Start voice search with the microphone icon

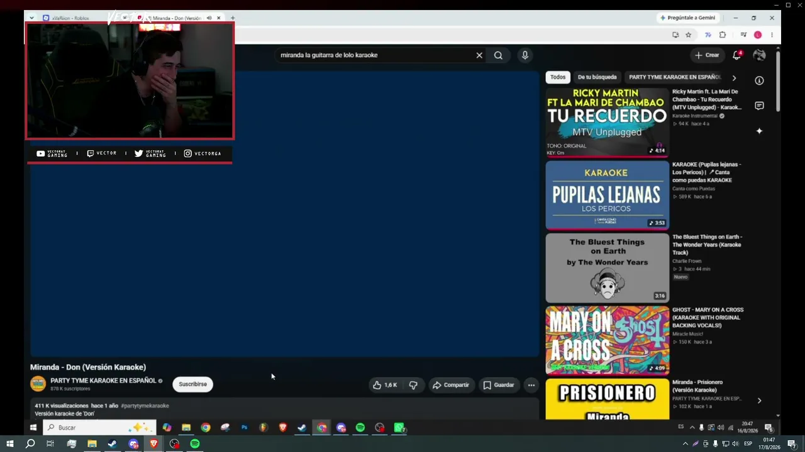(x=525, y=55)
